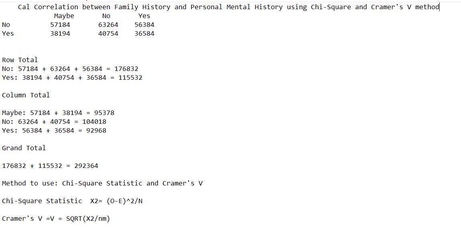
Task: Click value 36584 in the table's Yes row
Action: tap(144, 34)
